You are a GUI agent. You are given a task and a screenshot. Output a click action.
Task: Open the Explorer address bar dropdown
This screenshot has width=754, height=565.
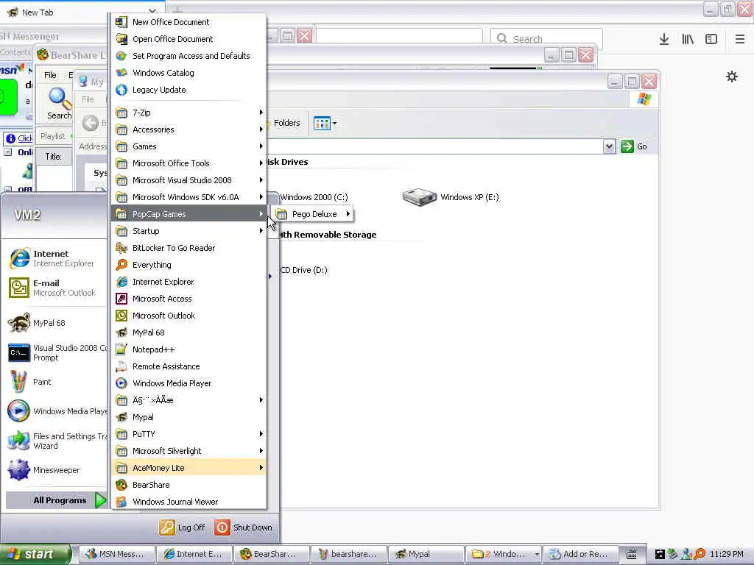[x=609, y=146]
